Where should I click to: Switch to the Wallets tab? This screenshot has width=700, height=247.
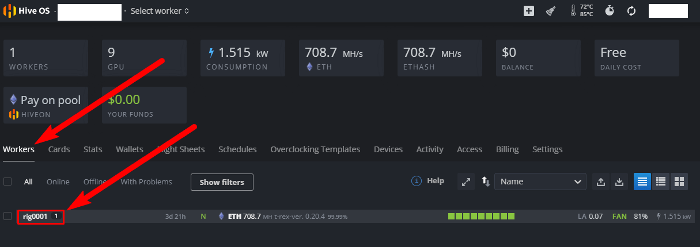(x=130, y=149)
